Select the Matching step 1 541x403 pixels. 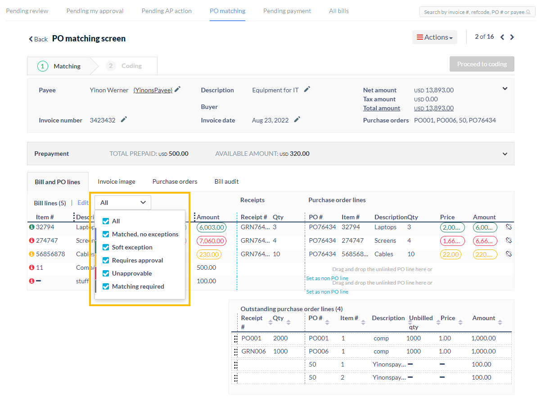[59, 66]
